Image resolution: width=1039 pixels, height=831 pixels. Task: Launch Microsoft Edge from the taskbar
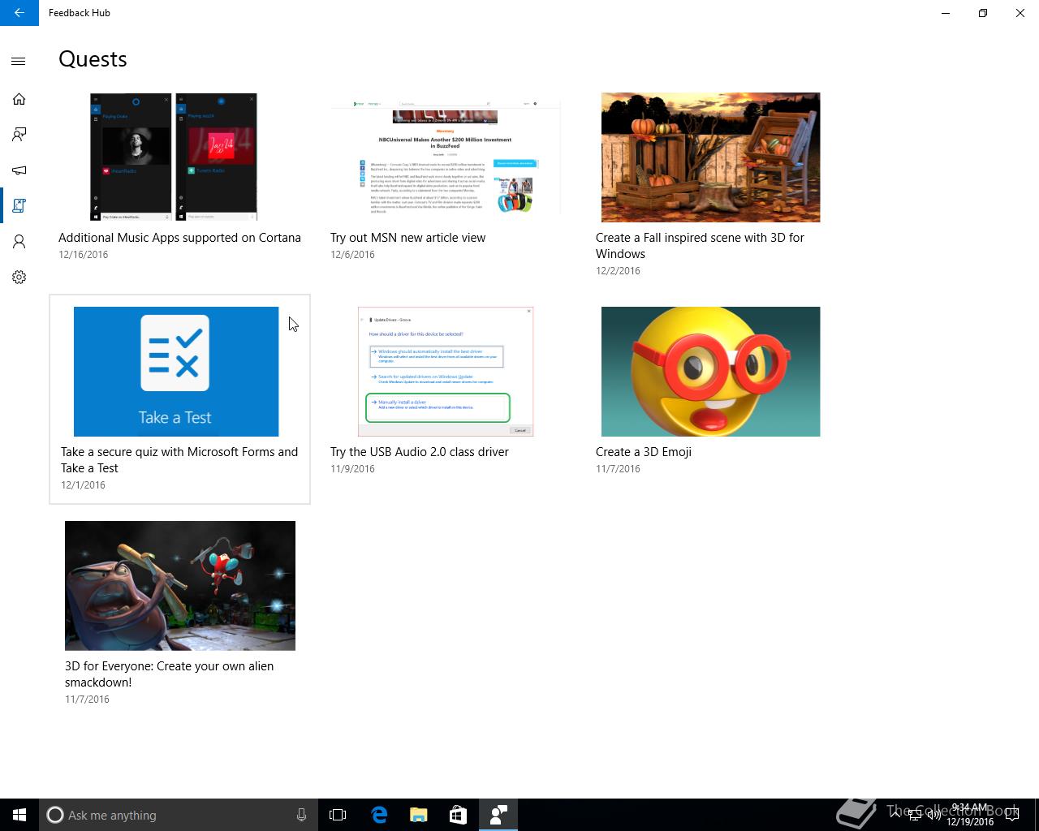pos(378,815)
